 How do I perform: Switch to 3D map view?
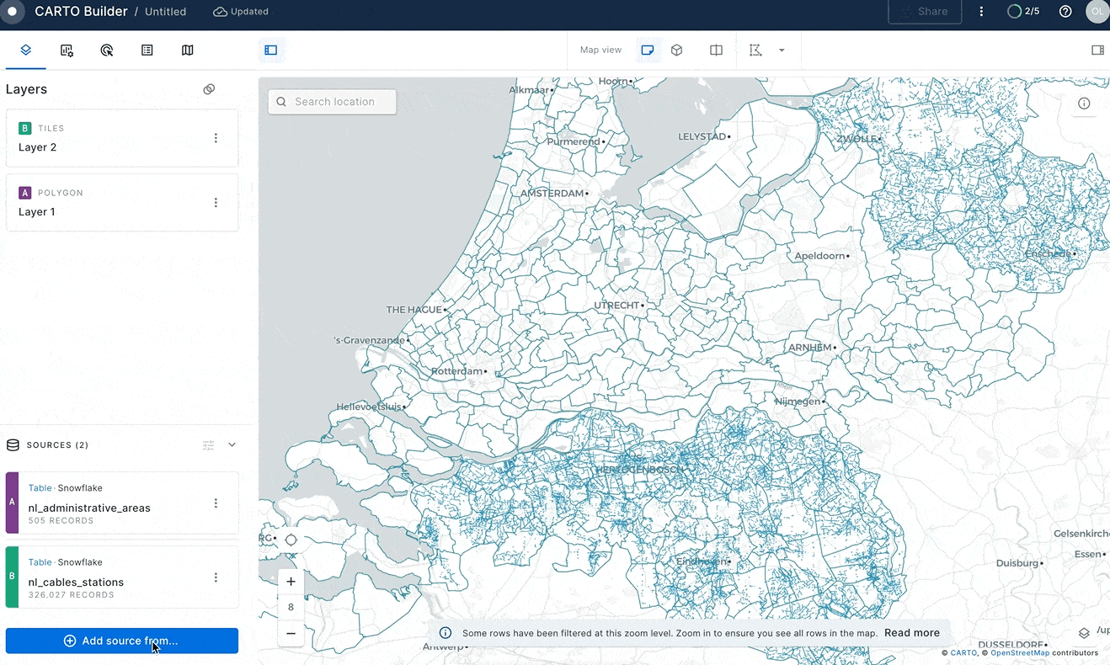pos(676,50)
